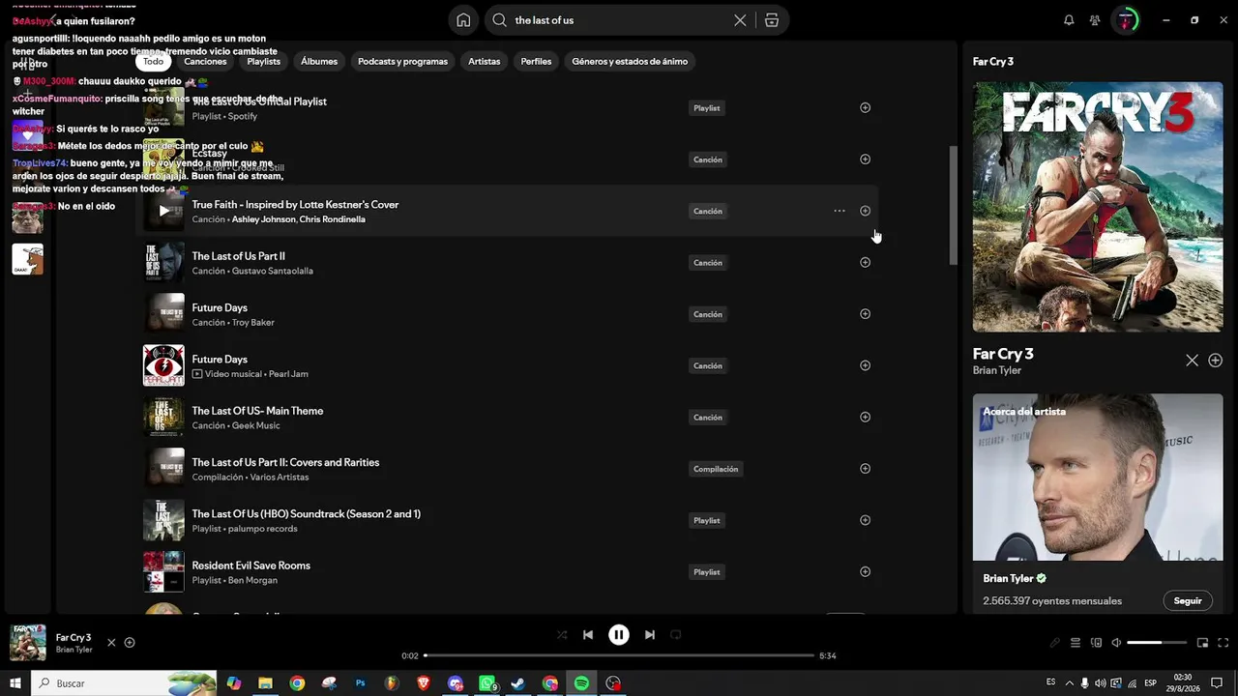Open the mini player icon
Image resolution: width=1238 pixels, height=696 pixels.
[x=1203, y=643]
